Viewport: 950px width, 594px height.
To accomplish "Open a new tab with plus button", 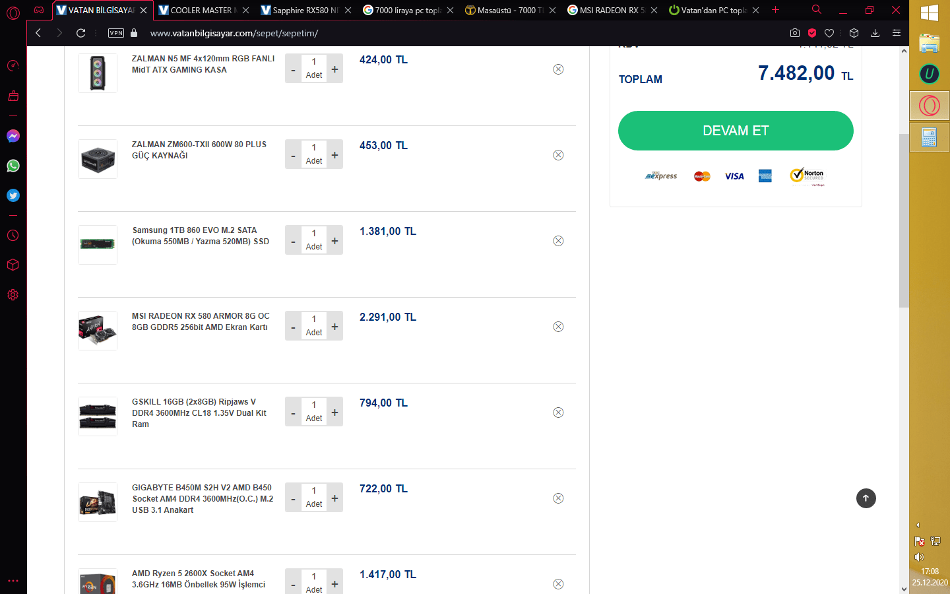I will coord(776,10).
